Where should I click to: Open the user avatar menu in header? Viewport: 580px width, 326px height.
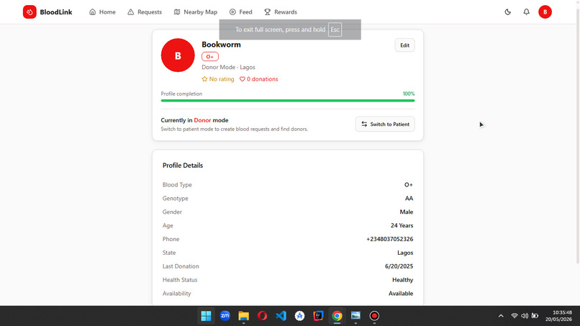click(x=545, y=12)
